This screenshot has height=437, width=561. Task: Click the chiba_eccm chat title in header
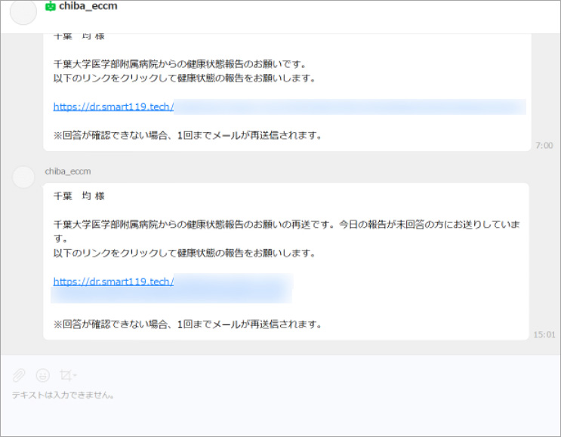point(88,7)
